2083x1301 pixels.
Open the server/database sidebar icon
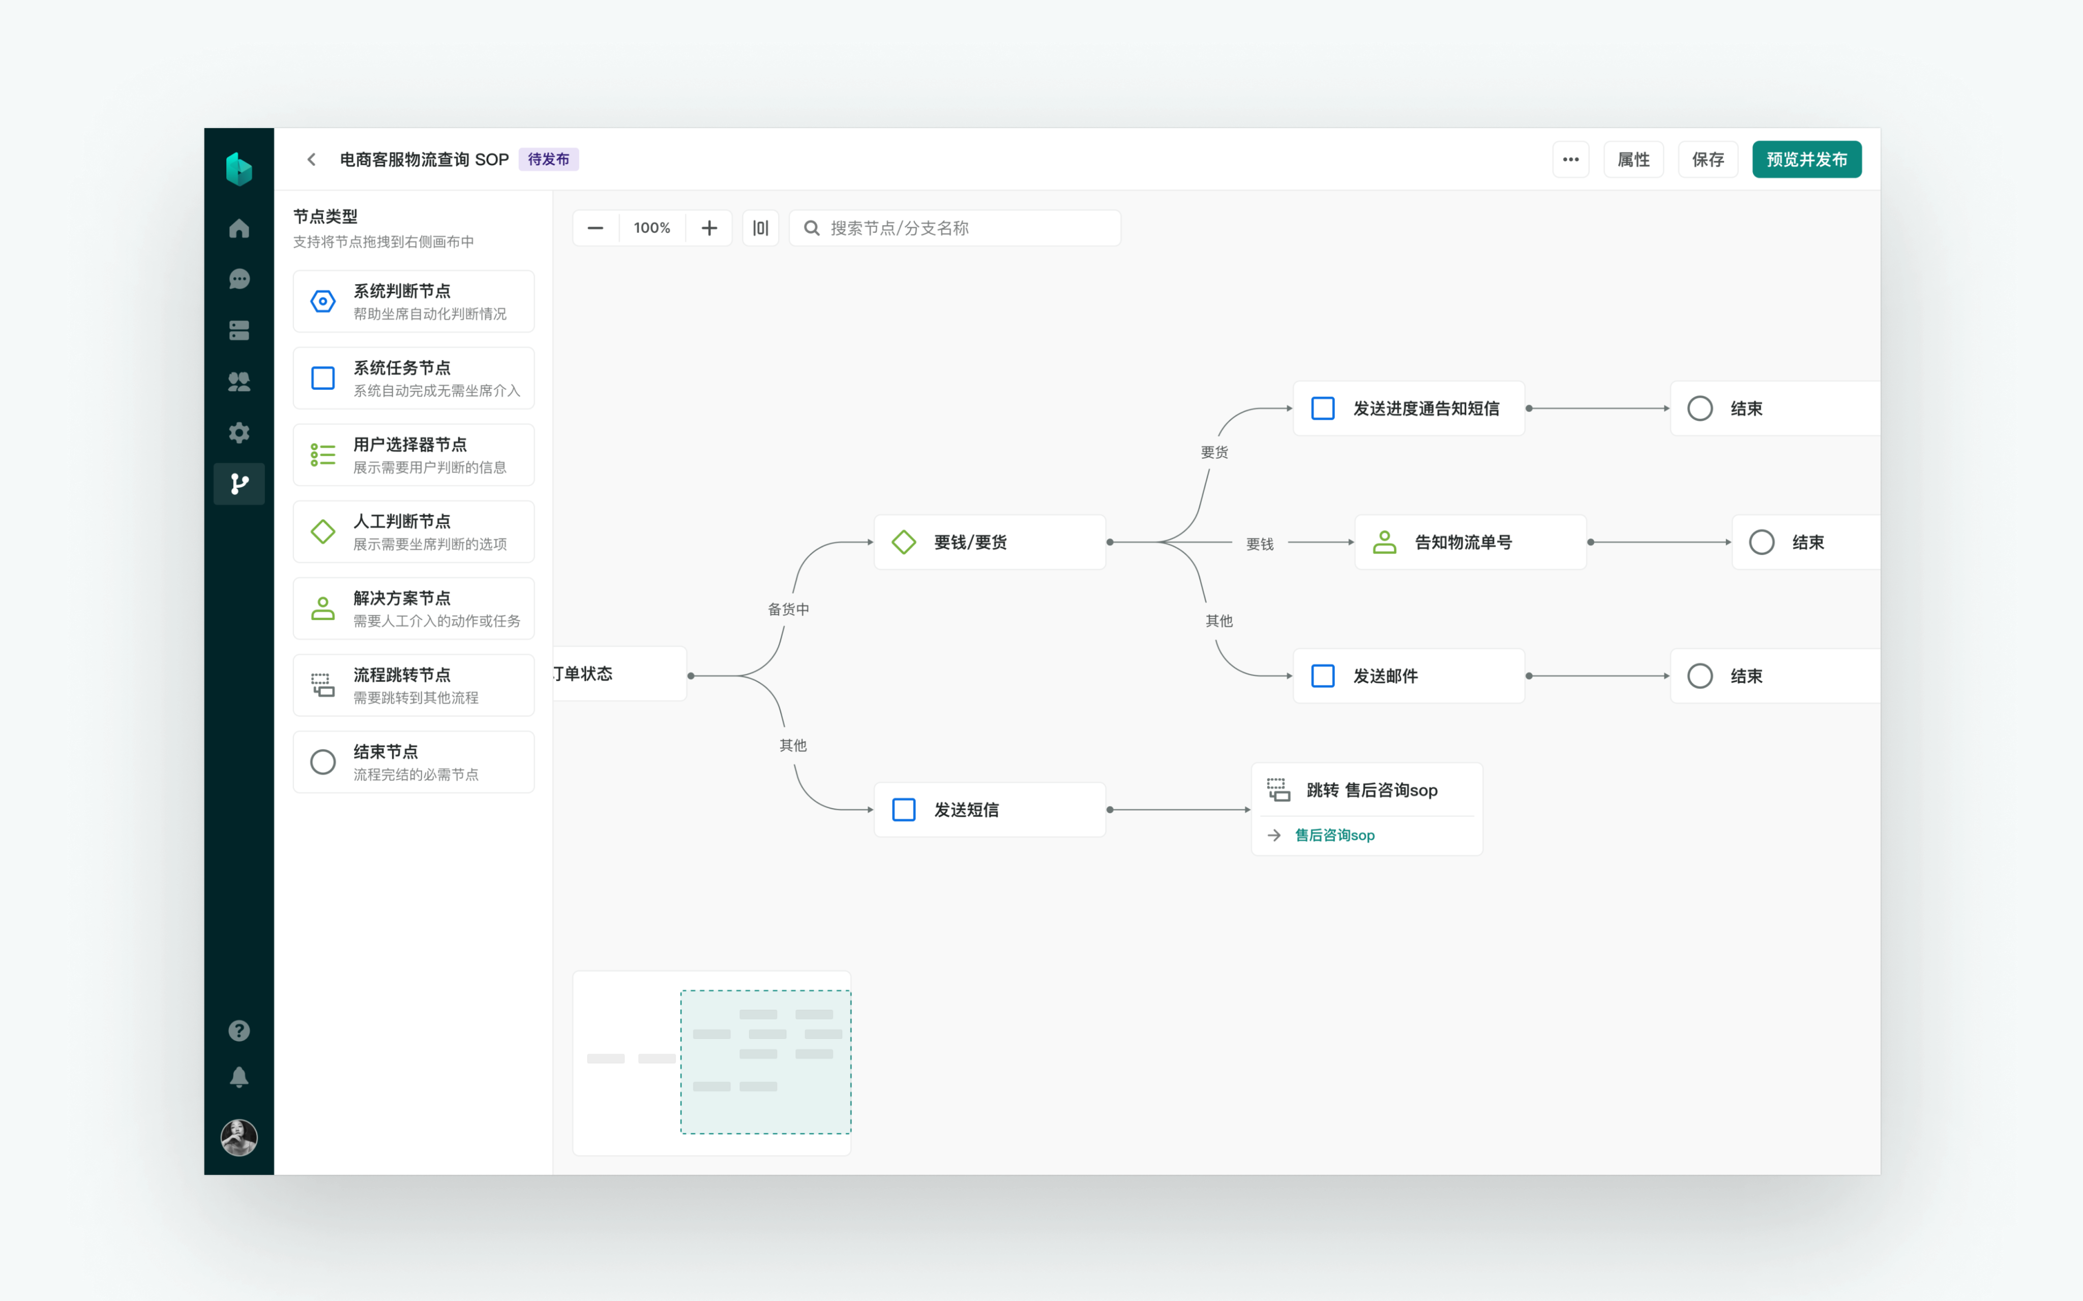[x=240, y=330]
